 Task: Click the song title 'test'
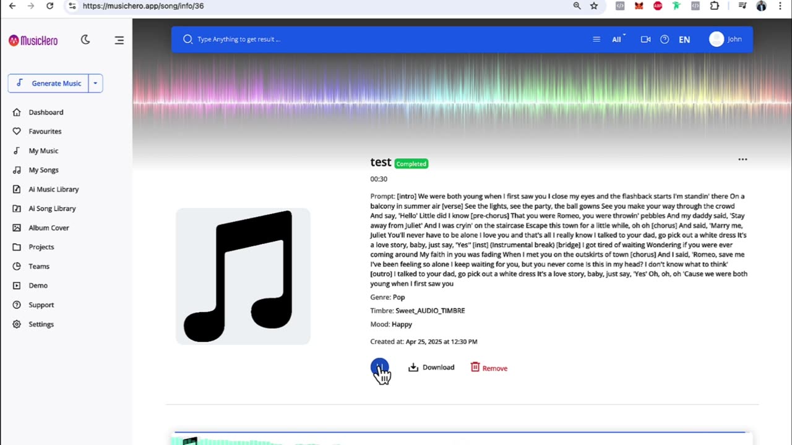[381, 163]
